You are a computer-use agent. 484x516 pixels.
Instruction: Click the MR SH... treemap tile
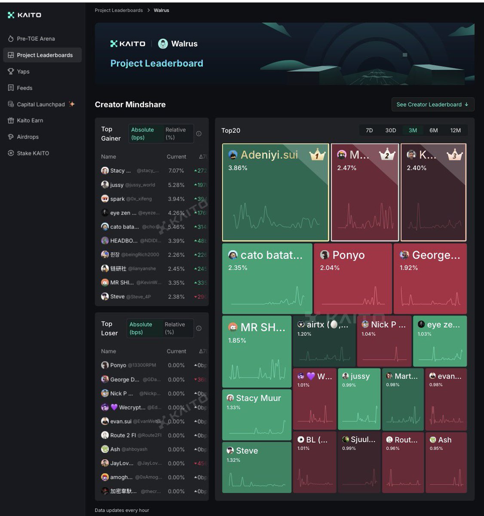[257, 352]
